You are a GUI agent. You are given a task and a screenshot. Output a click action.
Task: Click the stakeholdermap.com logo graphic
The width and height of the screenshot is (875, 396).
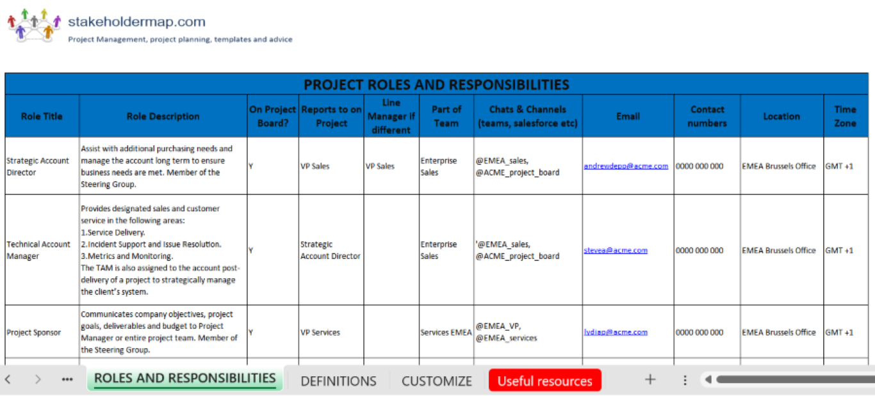pyautogui.click(x=33, y=24)
